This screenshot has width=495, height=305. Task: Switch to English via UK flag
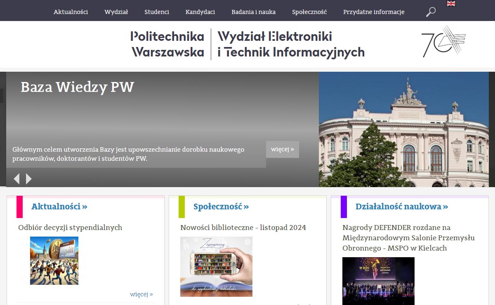(x=451, y=3)
